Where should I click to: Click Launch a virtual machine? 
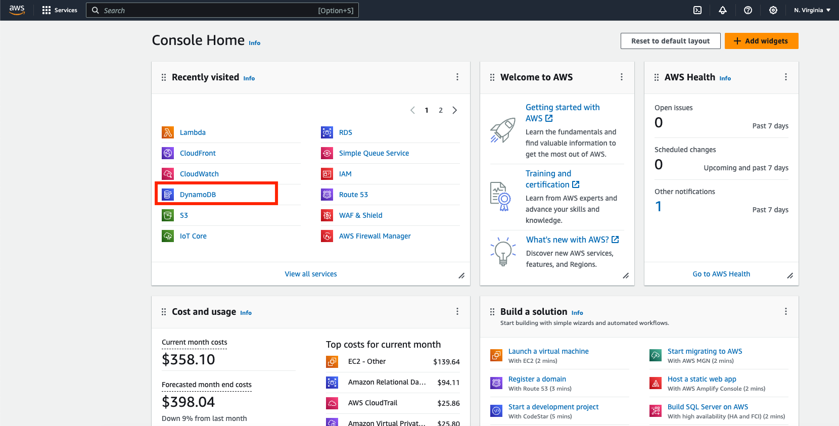(548, 351)
